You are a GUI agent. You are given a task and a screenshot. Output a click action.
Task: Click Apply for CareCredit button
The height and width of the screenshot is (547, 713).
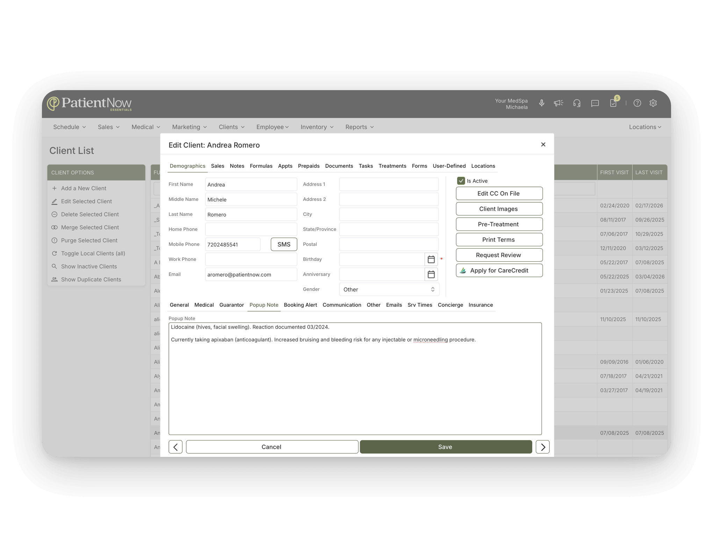(x=499, y=270)
